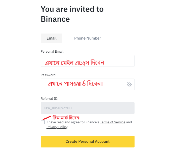Click the Password field label
Screen dimensions: 170x154
pos(48,75)
